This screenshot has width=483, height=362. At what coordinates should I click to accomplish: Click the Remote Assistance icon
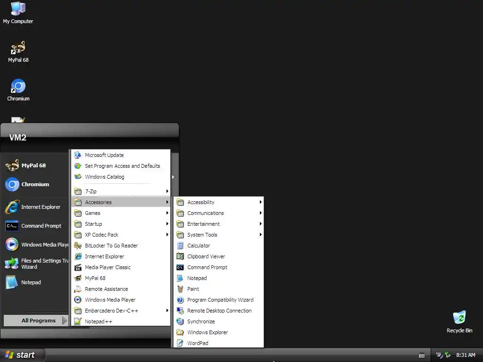(78, 289)
